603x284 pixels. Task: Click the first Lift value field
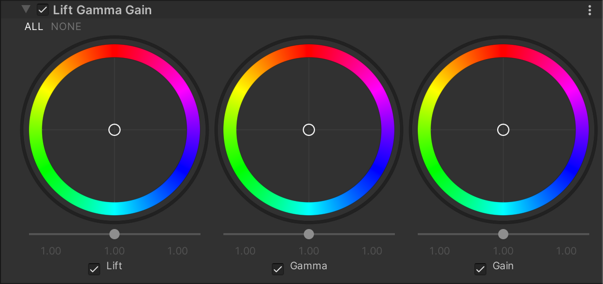click(51, 251)
